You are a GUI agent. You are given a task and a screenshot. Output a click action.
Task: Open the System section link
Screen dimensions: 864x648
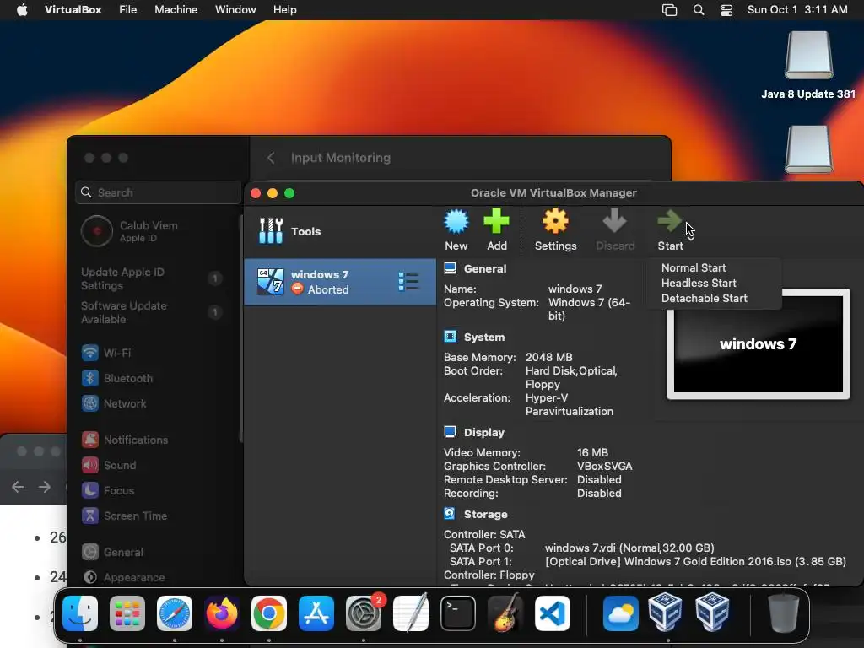483,337
